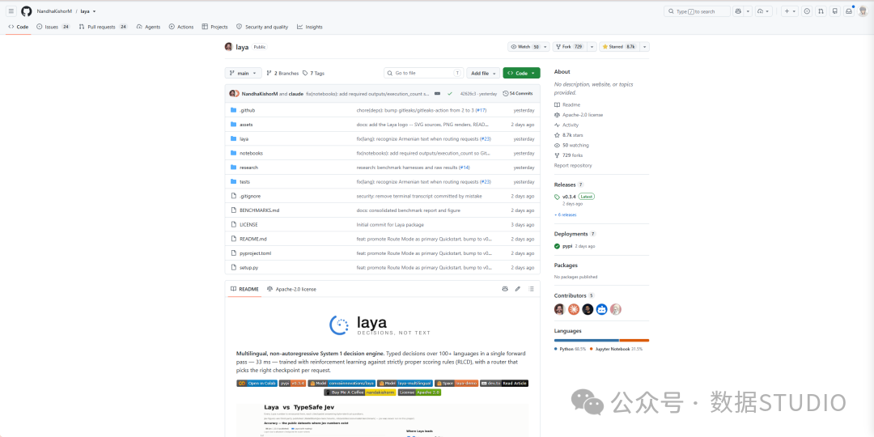The height and width of the screenshot is (437, 874).
Task: Open the 54 Commits history
Action: click(x=518, y=94)
